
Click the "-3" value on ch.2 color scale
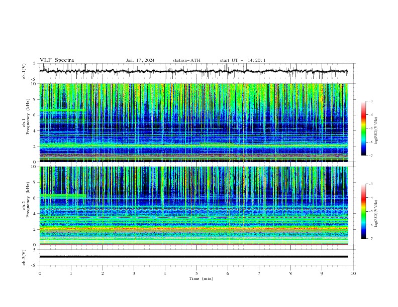coord(371,184)
